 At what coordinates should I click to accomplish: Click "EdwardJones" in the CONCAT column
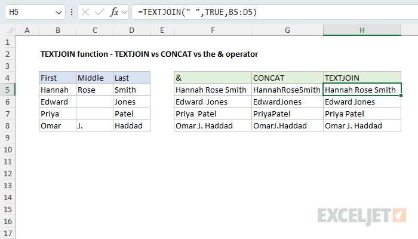pos(287,102)
